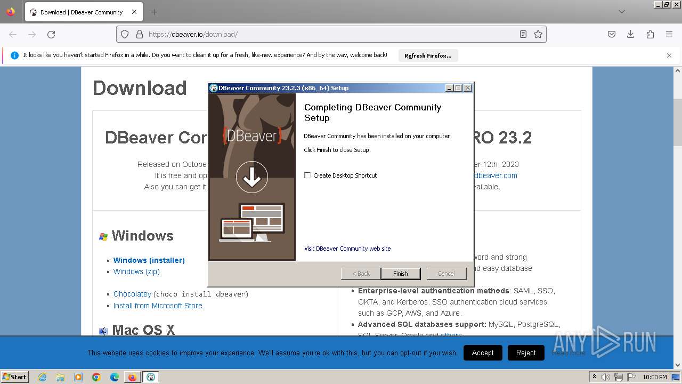Click the Refresh Firefox button
The width and height of the screenshot is (682, 384).
click(x=428, y=55)
